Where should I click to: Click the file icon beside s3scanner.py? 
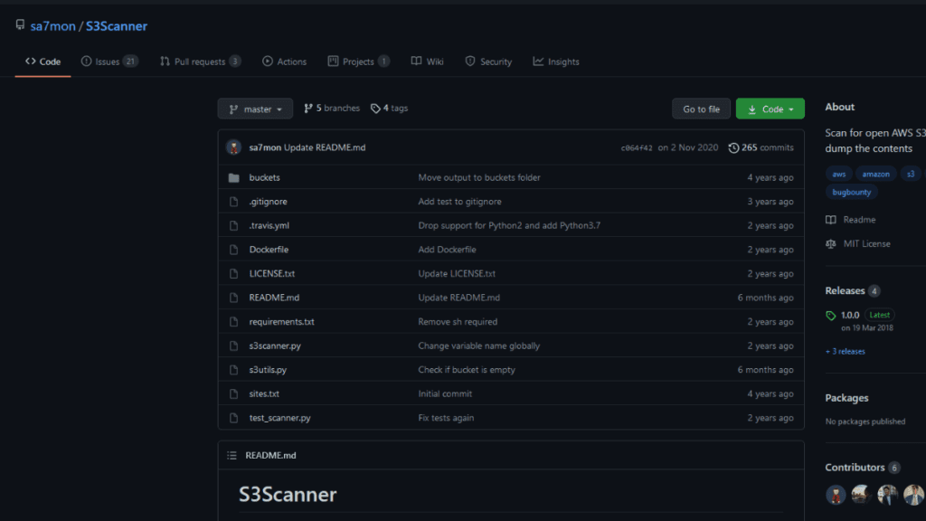234,346
